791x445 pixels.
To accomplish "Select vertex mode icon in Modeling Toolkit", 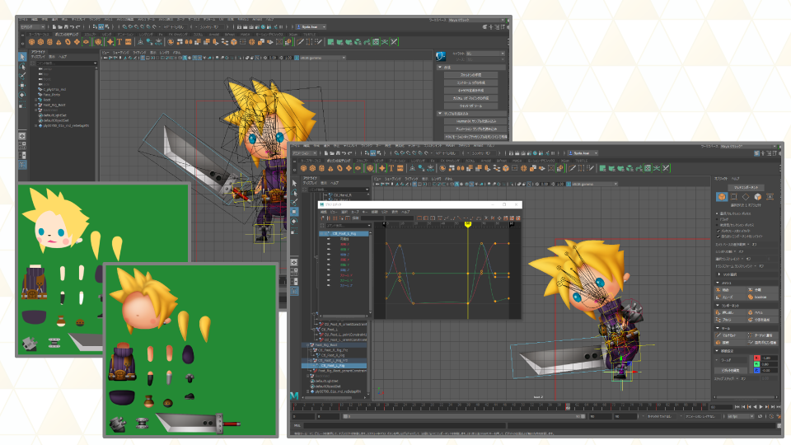I will coord(734,197).
